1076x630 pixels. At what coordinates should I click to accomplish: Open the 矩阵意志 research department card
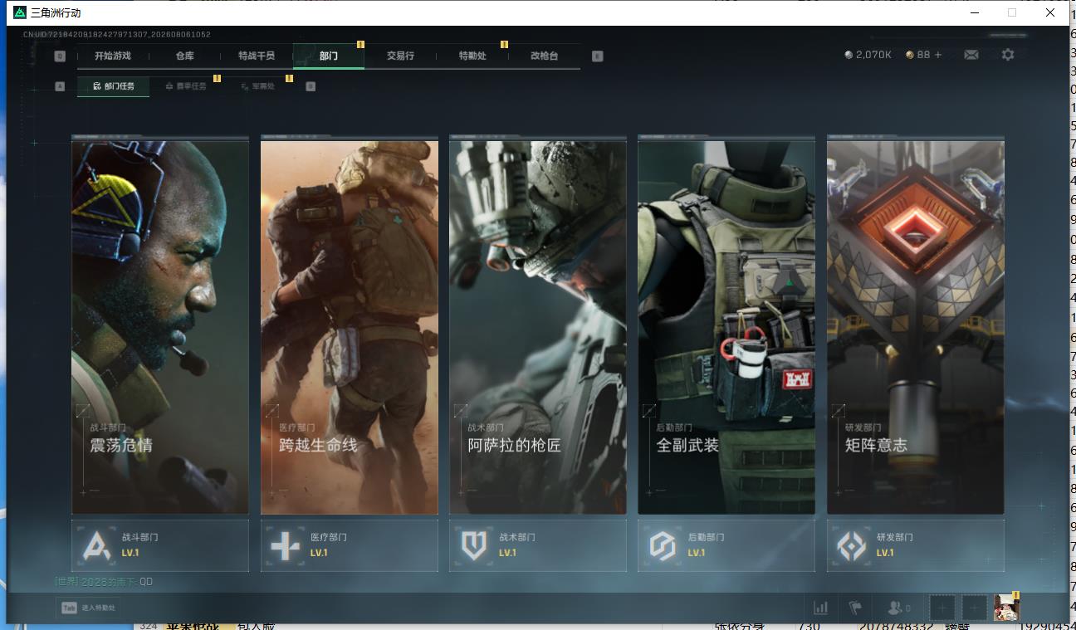click(x=916, y=327)
